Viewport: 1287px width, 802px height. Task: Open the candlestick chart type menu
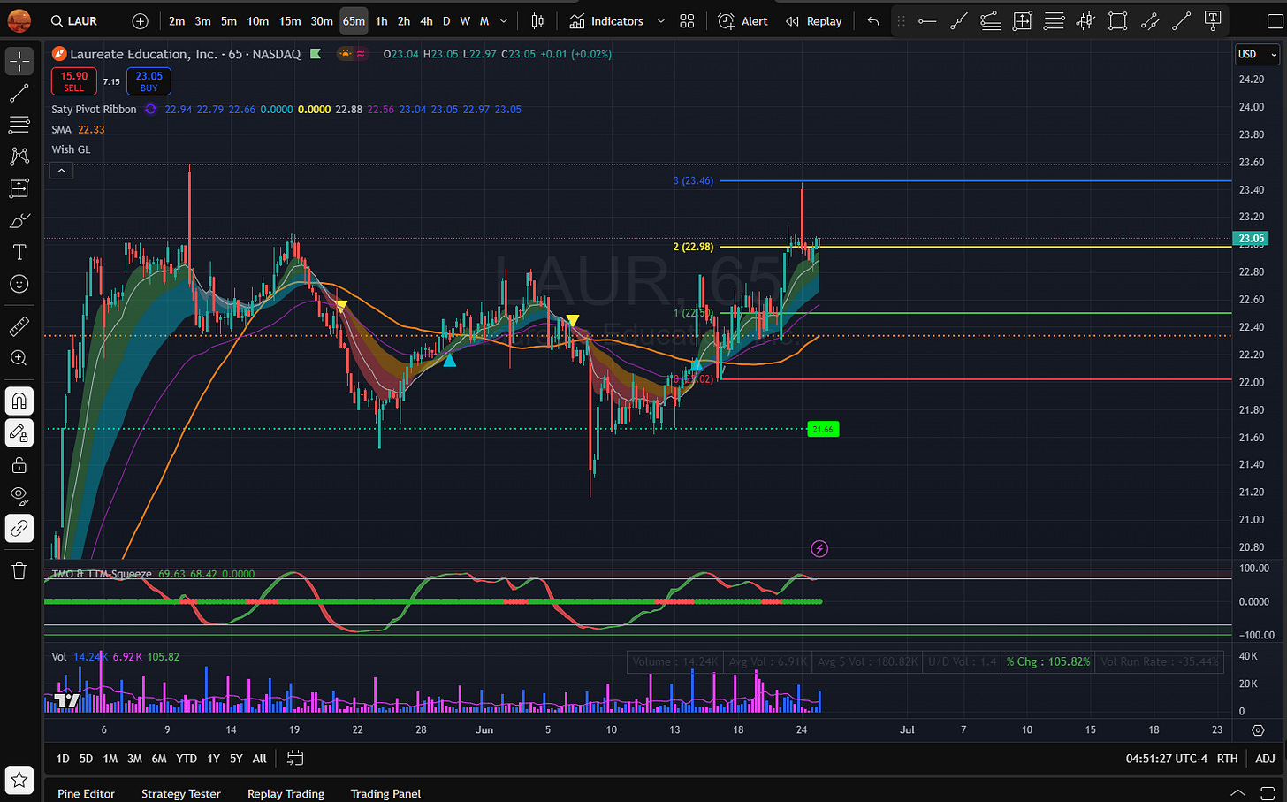(537, 21)
